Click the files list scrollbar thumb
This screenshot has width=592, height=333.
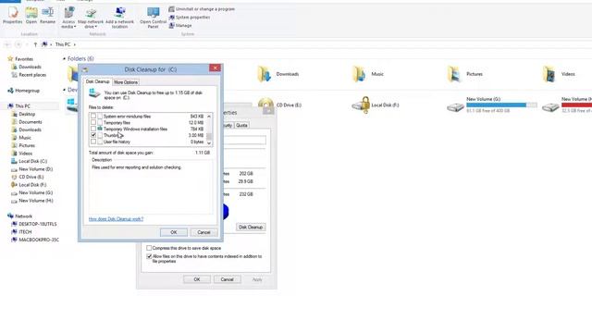click(209, 136)
